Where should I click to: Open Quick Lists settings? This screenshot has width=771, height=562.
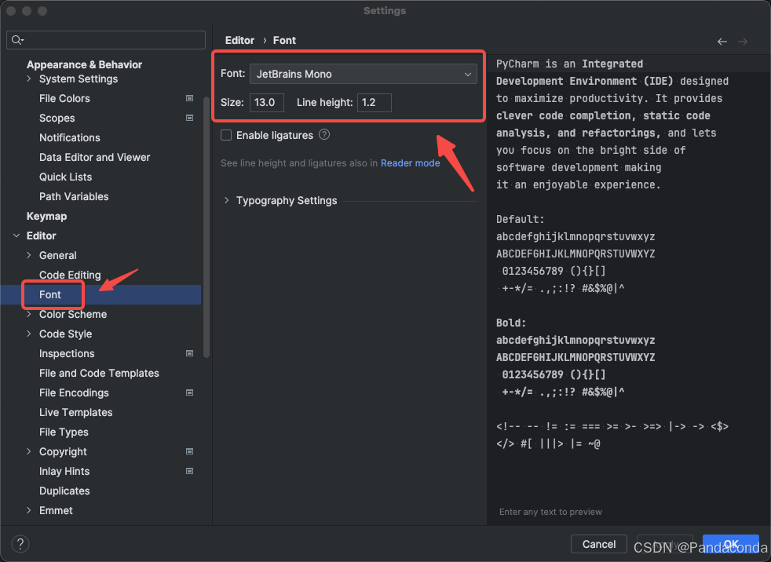pyautogui.click(x=65, y=177)
